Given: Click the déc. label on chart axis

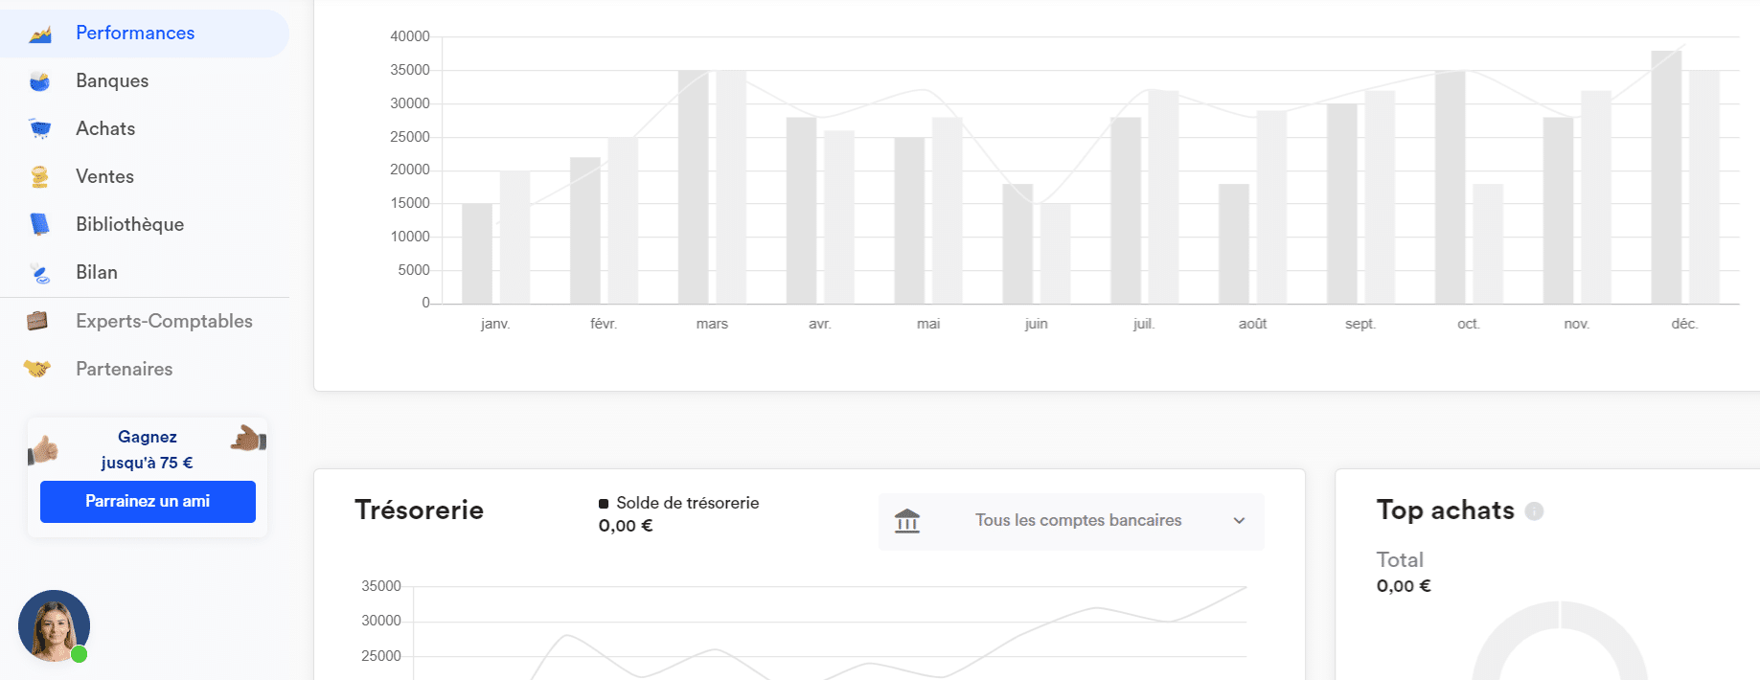Looking at the screenshot, I should coord(1684,324).
